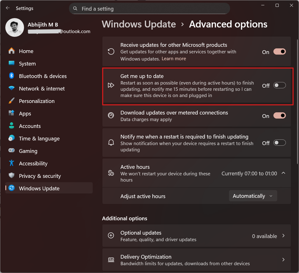Image resolution: width=299 pixels, height=273 pixels.
Task: Select the Accessibility icon
Action: point(11,163)
